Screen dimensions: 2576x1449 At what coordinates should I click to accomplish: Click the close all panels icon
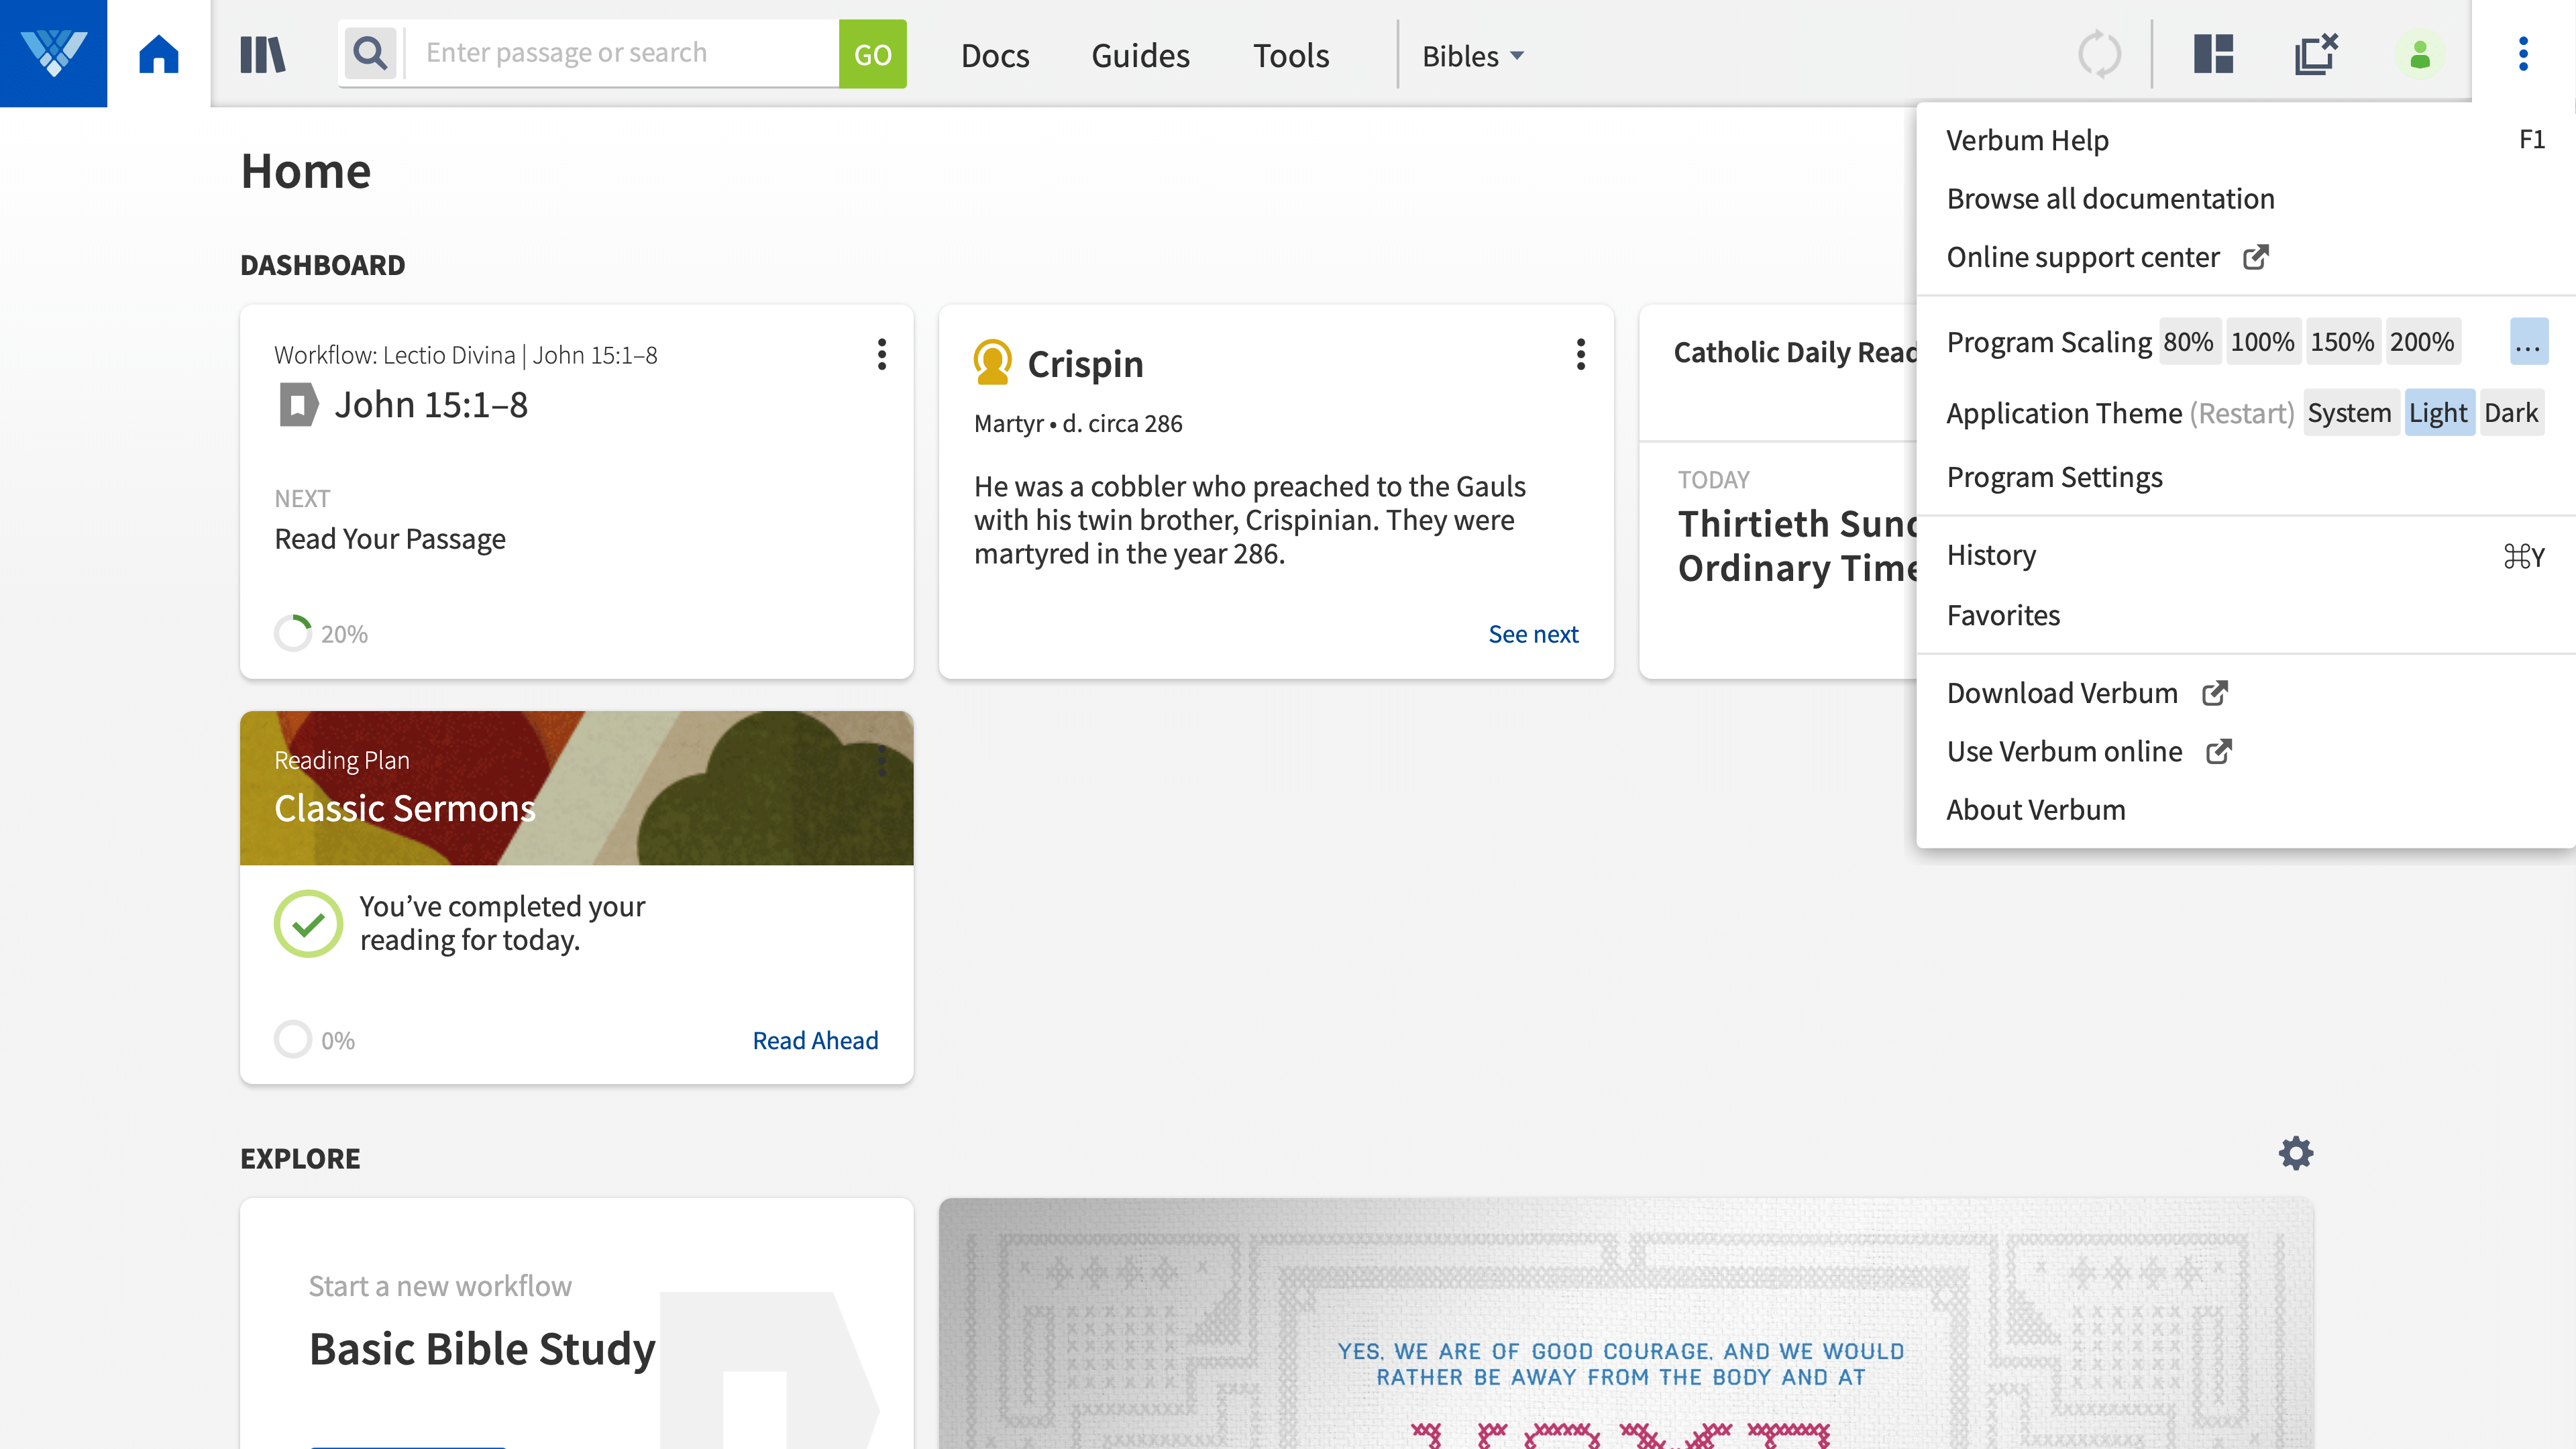(2316, 54)
